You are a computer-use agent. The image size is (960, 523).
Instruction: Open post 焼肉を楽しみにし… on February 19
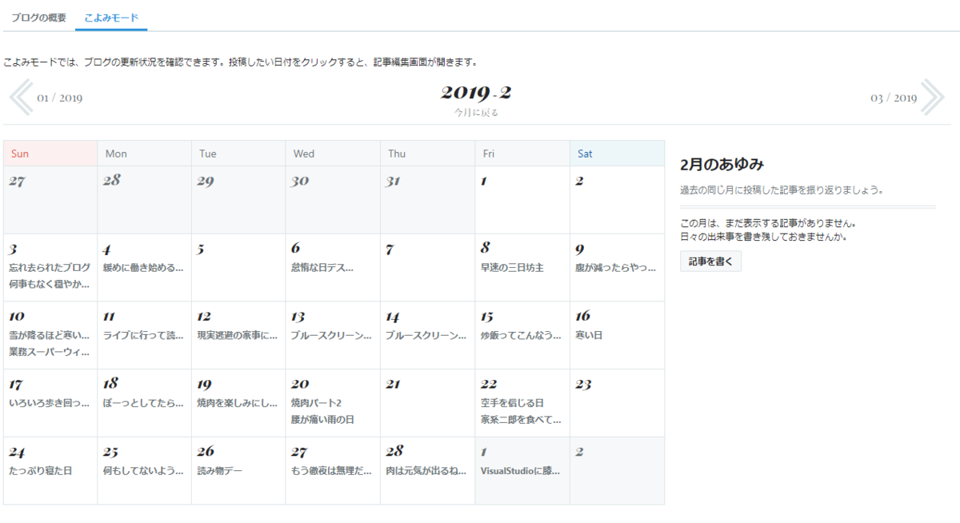click(238, 403)
